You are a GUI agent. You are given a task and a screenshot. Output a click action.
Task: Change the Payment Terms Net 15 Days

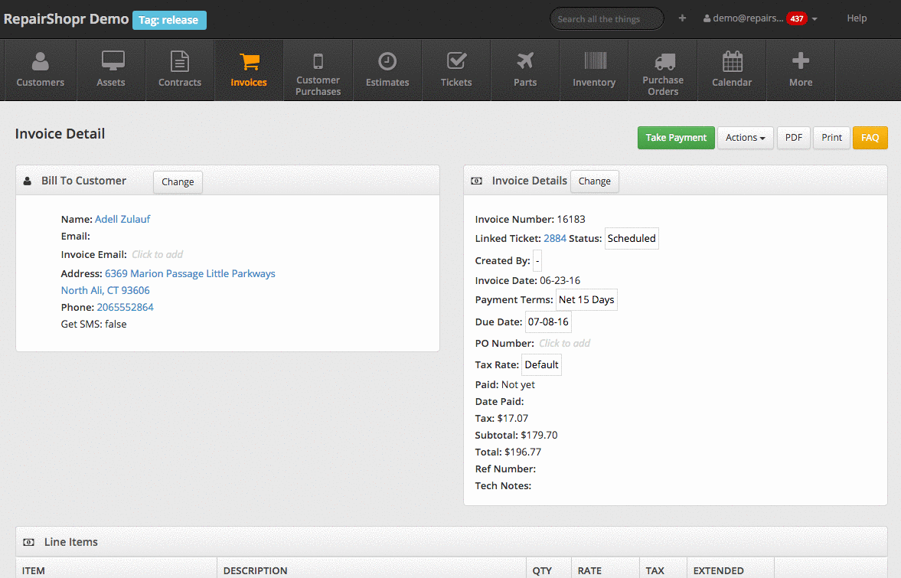(586, 299)
